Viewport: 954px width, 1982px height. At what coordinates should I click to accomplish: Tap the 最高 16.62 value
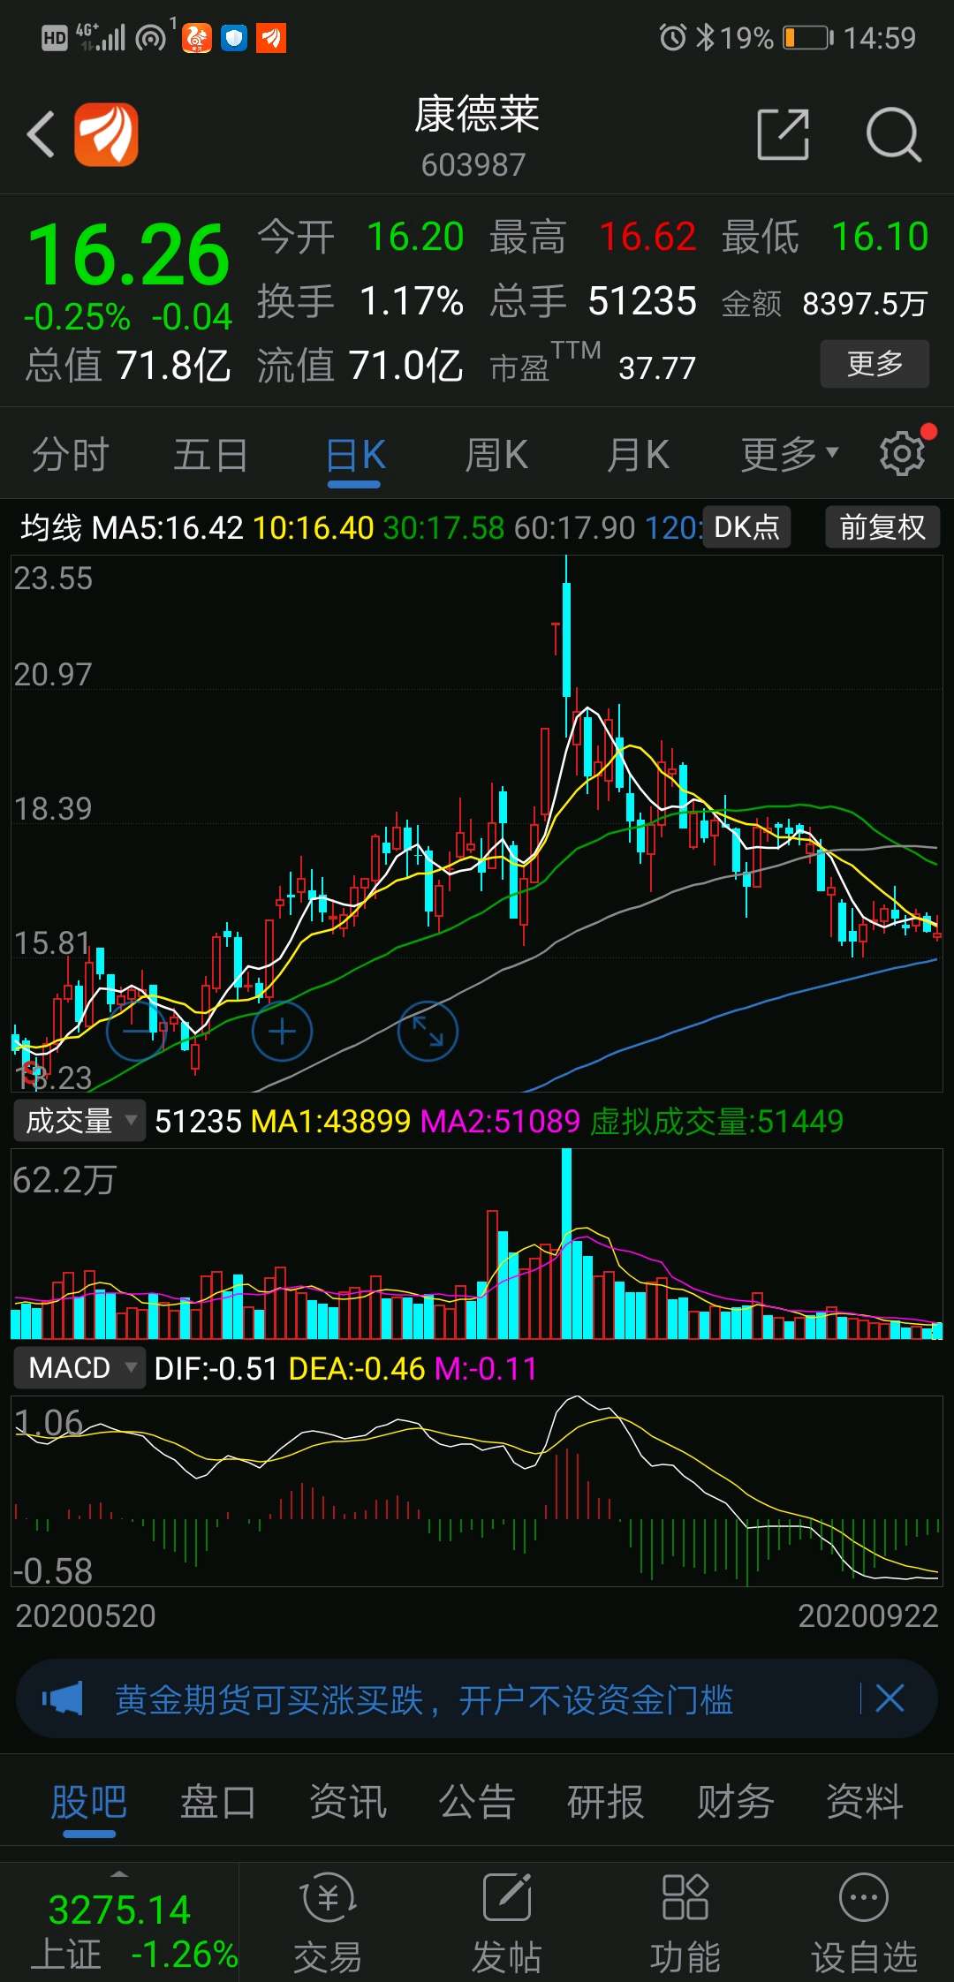click(647, 237)
